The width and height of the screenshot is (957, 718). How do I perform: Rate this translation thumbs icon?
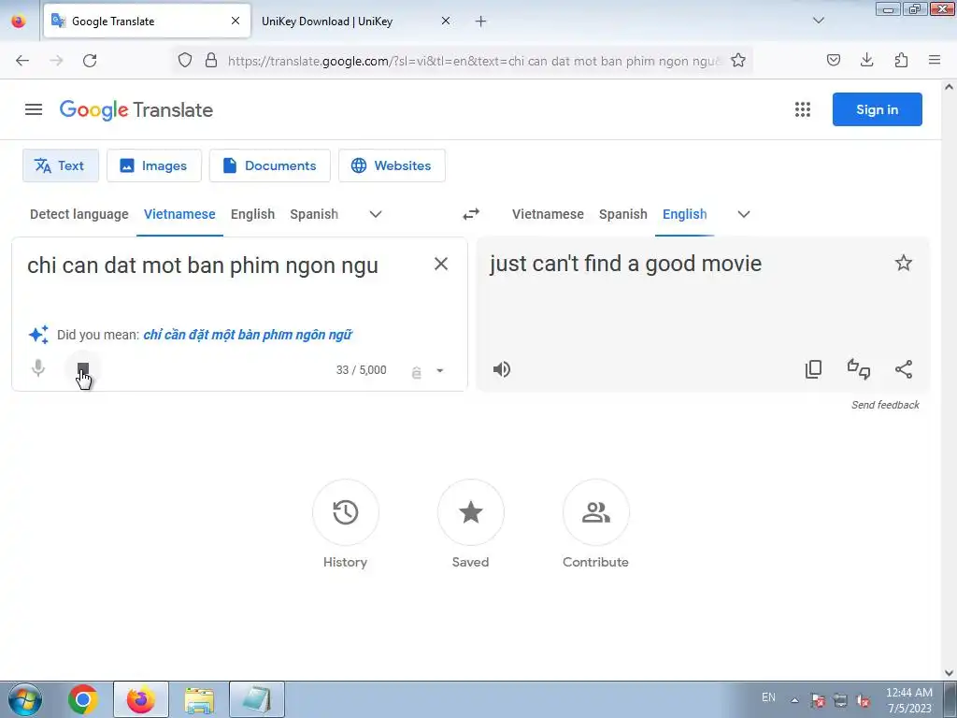(859, 369)
